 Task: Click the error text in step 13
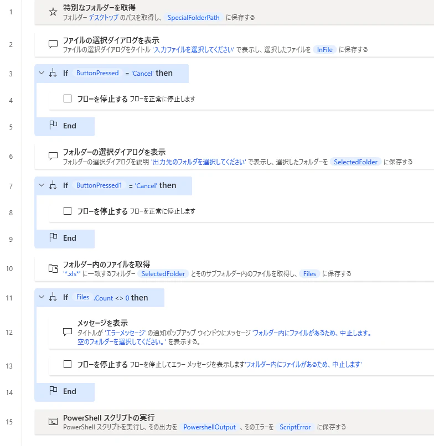(303, 365)
